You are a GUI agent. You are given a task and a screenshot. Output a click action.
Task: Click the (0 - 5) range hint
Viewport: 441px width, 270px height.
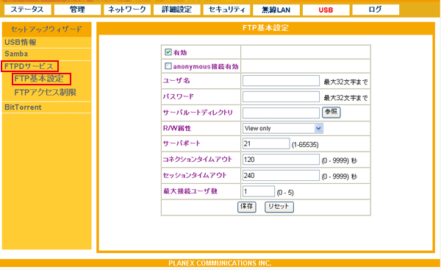pos(285,193)
